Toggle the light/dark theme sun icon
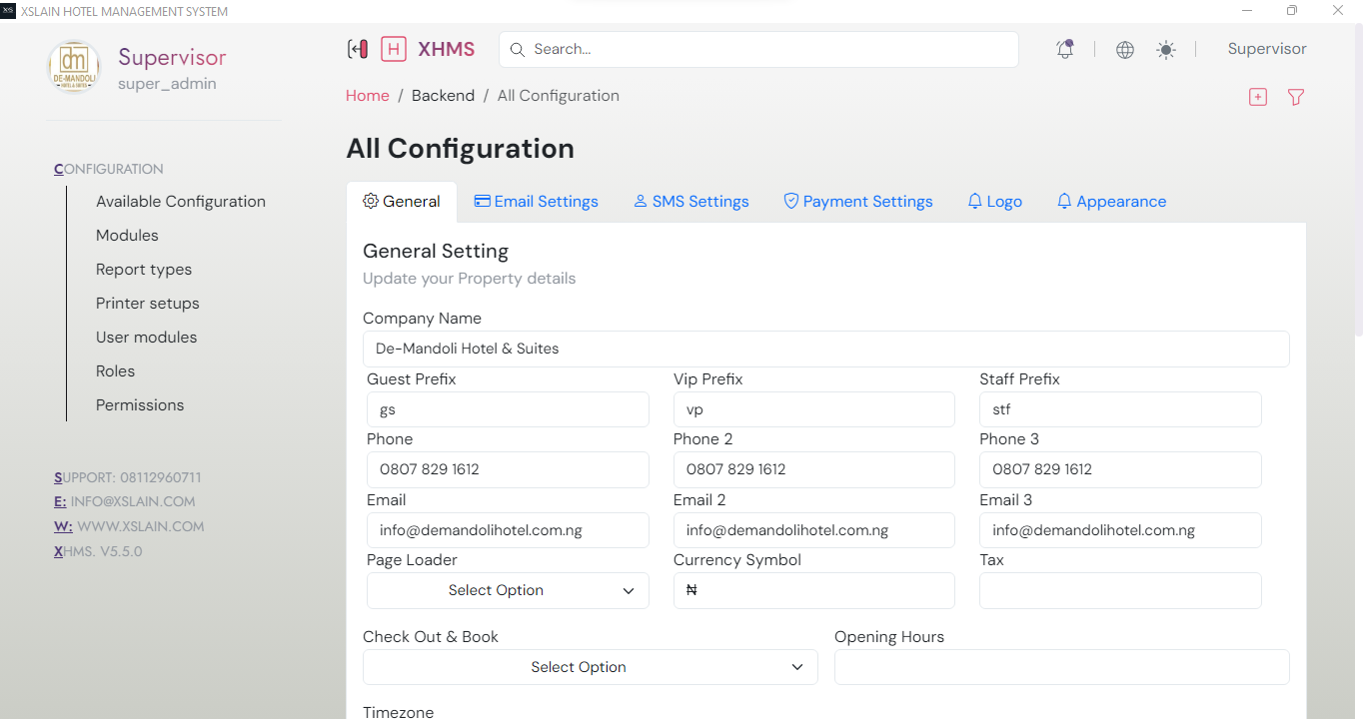 point(1166,50)
